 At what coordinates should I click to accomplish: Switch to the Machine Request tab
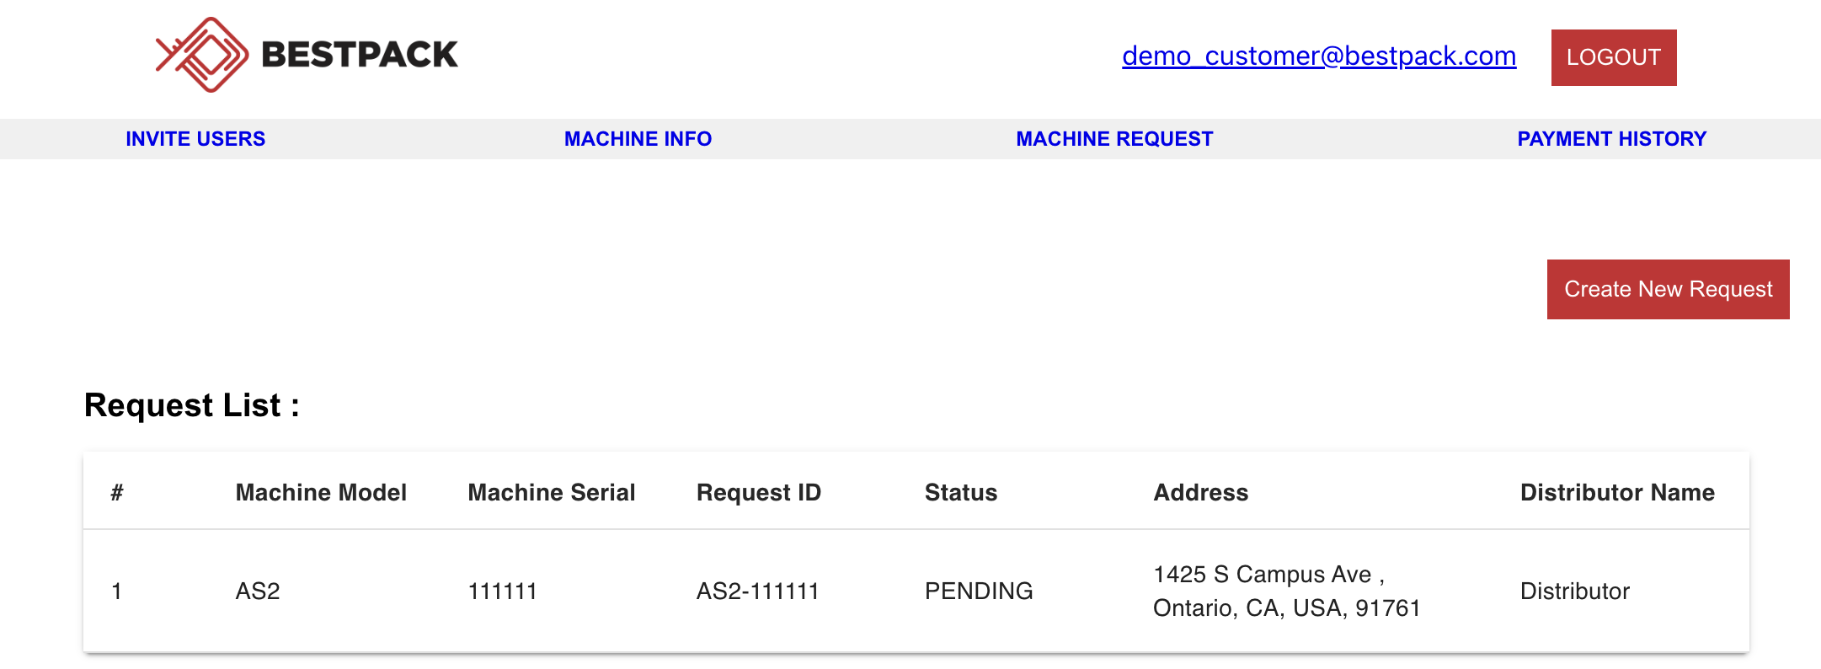pyautogui.click(x=1114, y=139)
